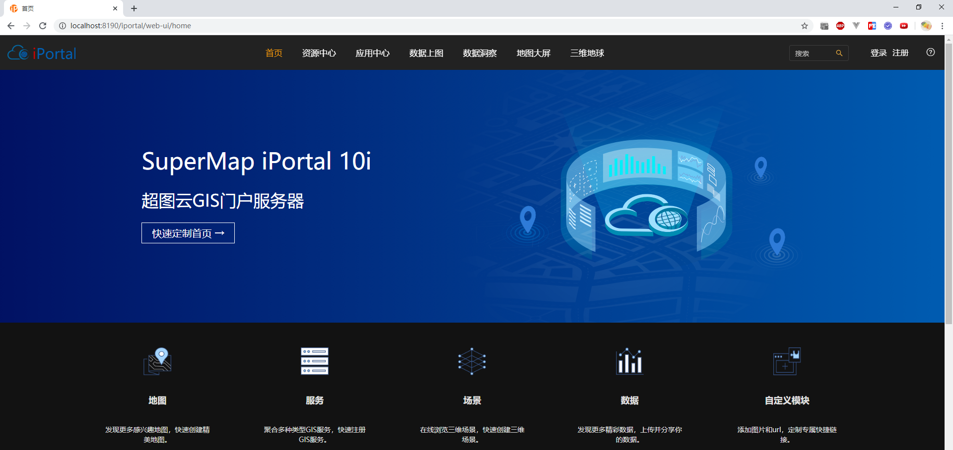Click the 快速定制首页 button
Screen dimensions: 953x450
coord(188,233)
